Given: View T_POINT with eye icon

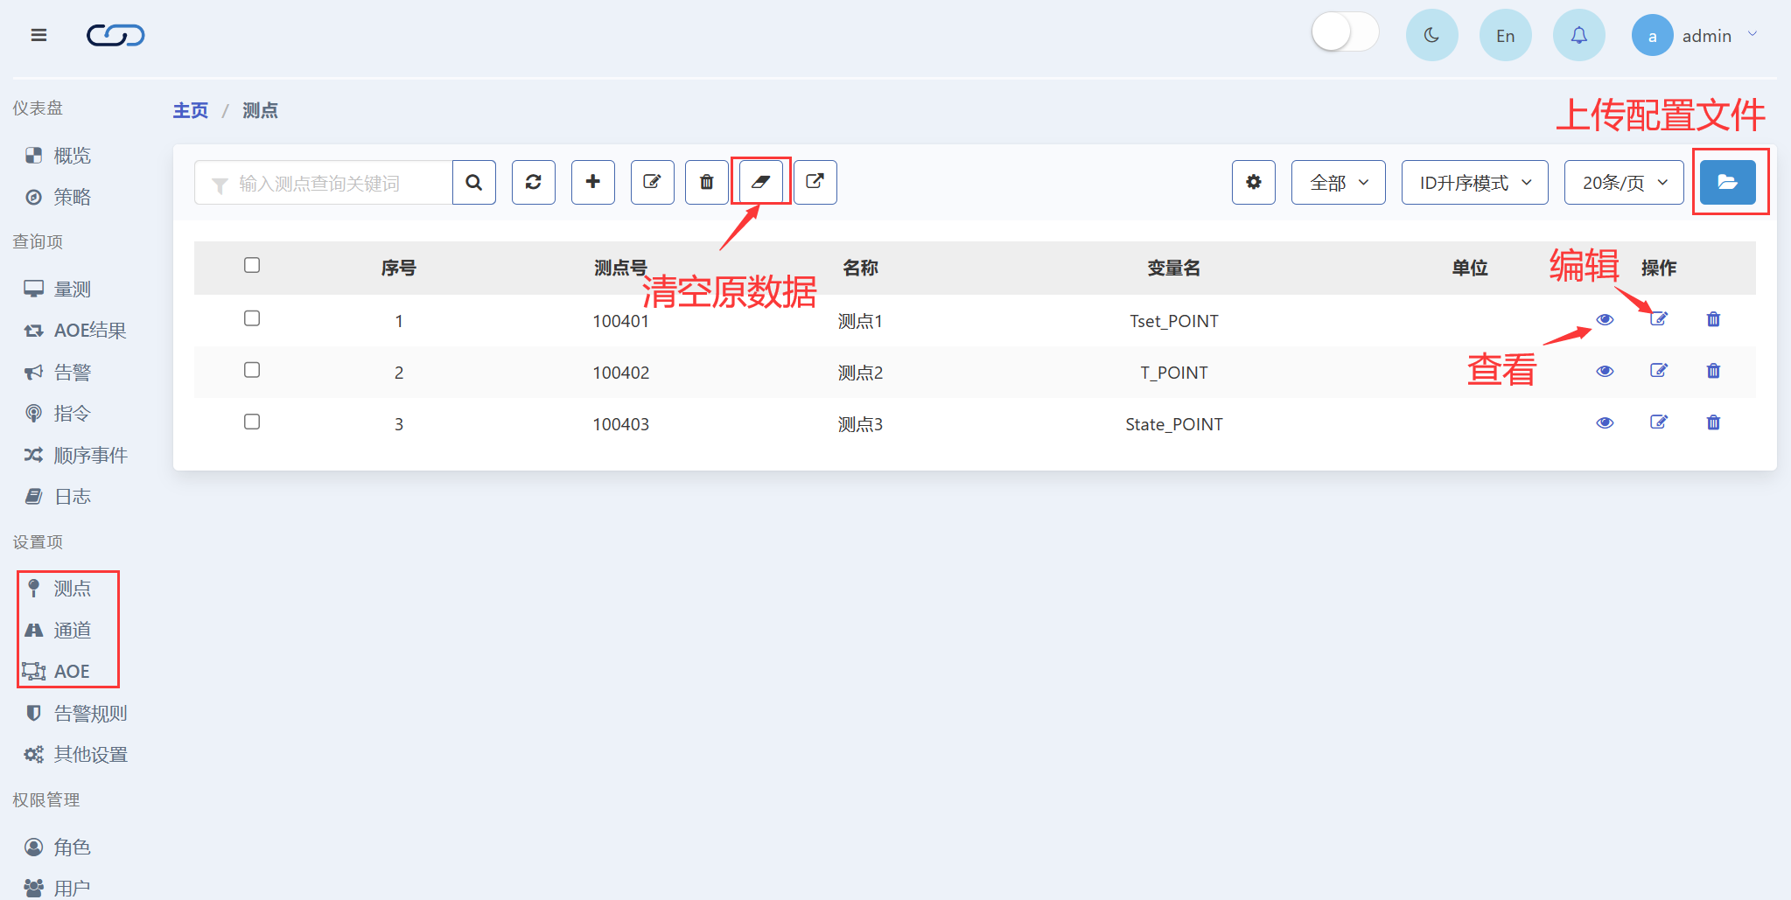Looking at the screenshot, I should tap(1605, 371).
